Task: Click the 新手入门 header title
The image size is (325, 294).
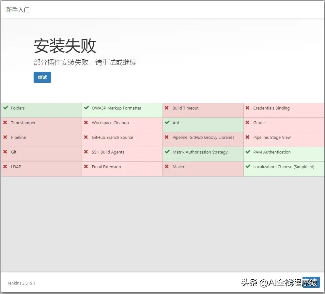Action: pos(18,9)
